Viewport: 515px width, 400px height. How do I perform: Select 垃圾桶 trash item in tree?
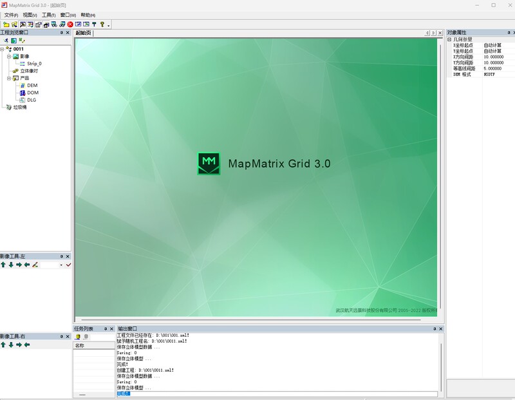pos(20,107)
